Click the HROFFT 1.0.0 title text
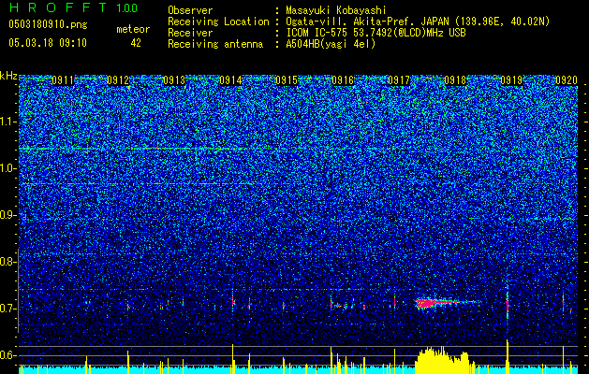Screen dimensions: 589x374 [73, 7]
